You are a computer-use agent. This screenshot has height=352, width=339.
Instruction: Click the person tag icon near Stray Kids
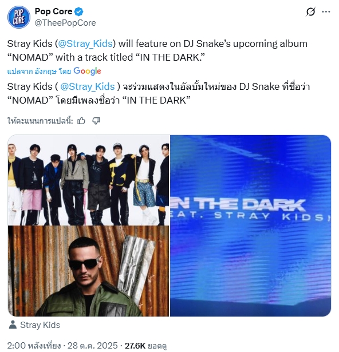13,325
